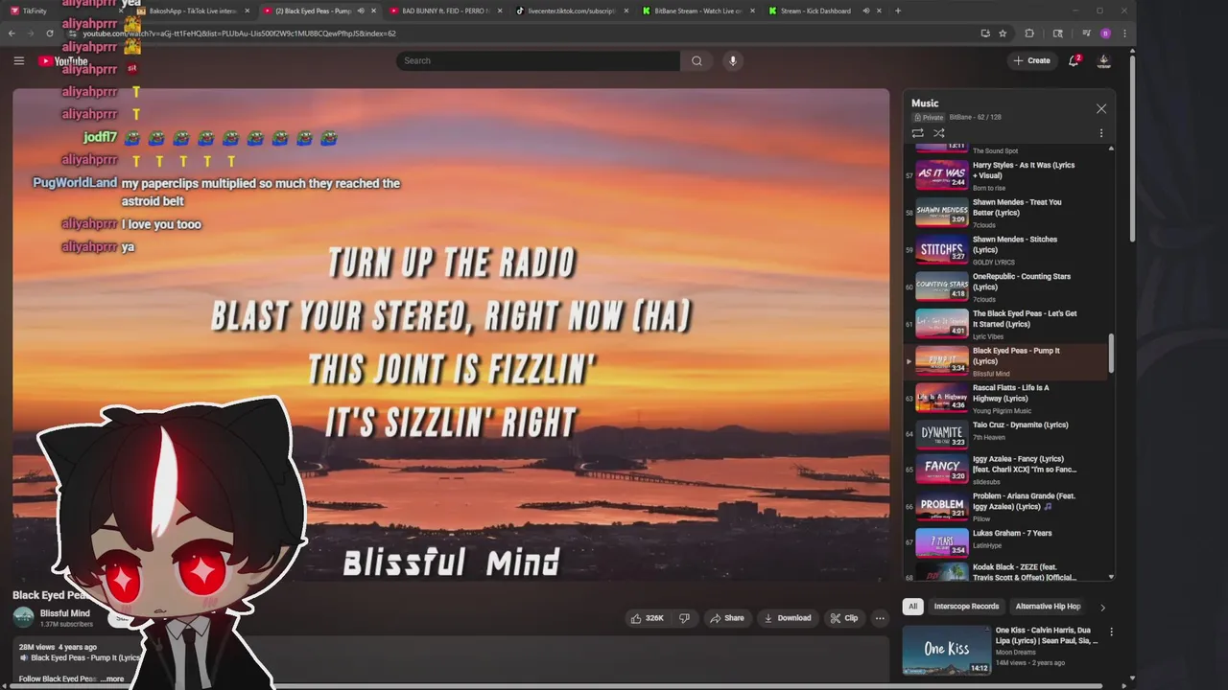Create a Clip of the video
This screenshot has height=690, width=1228.
pos(844,618)
